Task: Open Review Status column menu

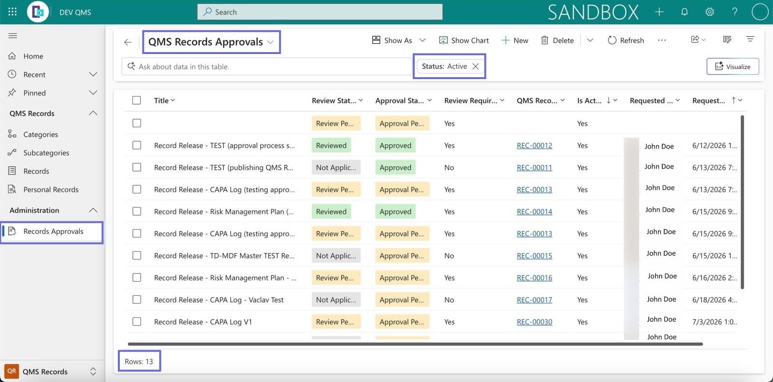Action: coord(337,100)
